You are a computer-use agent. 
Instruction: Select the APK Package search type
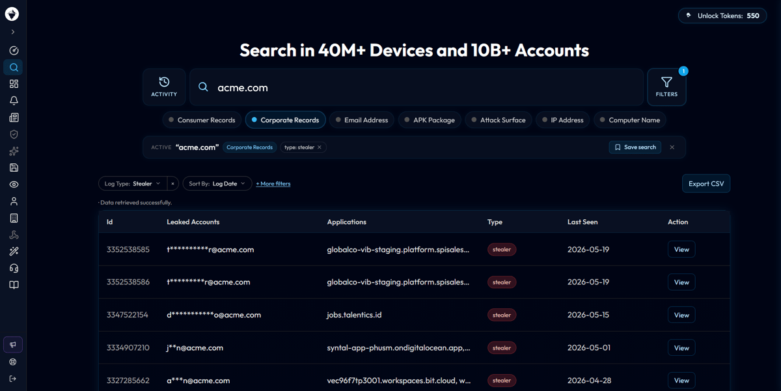click(430, 120)
